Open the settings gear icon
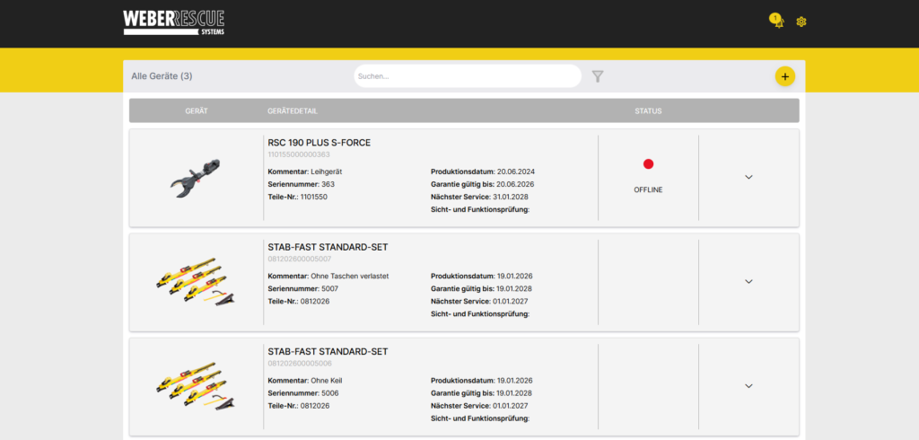919x440 pixels. (801, 22)
